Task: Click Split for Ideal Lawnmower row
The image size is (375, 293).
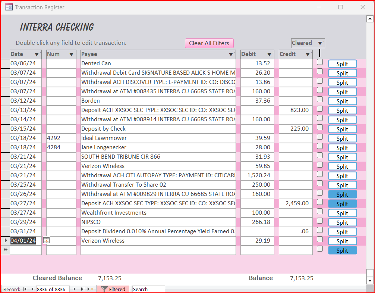Action: pos(342,138)
